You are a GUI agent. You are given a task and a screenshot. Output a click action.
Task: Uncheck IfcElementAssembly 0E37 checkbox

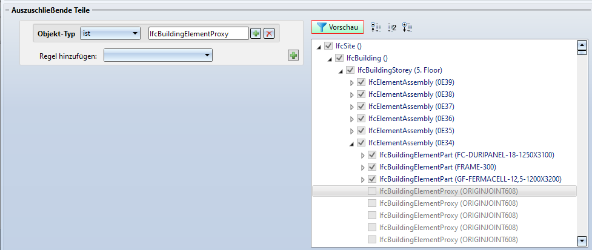tap(361, 107)
